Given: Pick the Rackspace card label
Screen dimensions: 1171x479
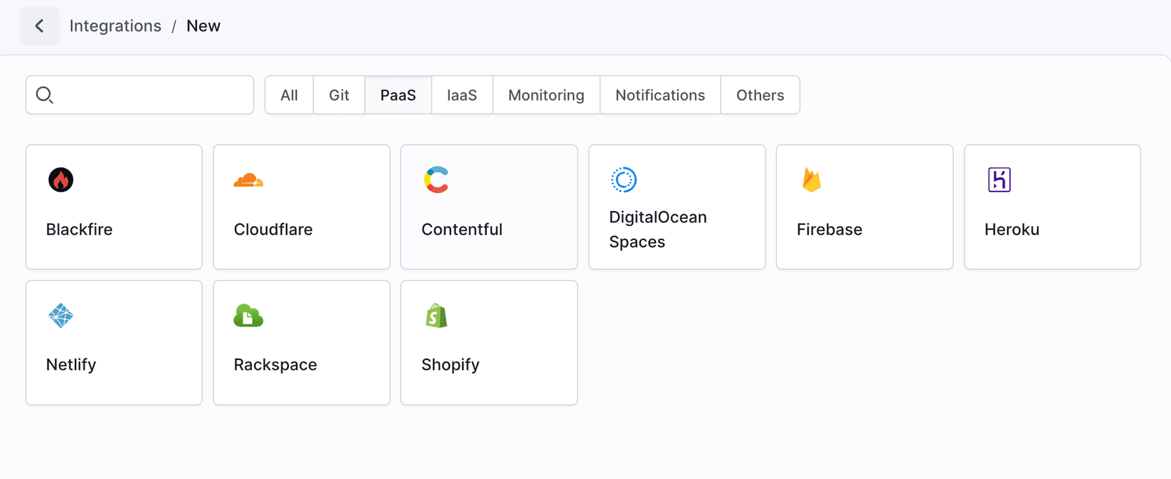Looking at the screenshot, I should (x=275, y=364).
